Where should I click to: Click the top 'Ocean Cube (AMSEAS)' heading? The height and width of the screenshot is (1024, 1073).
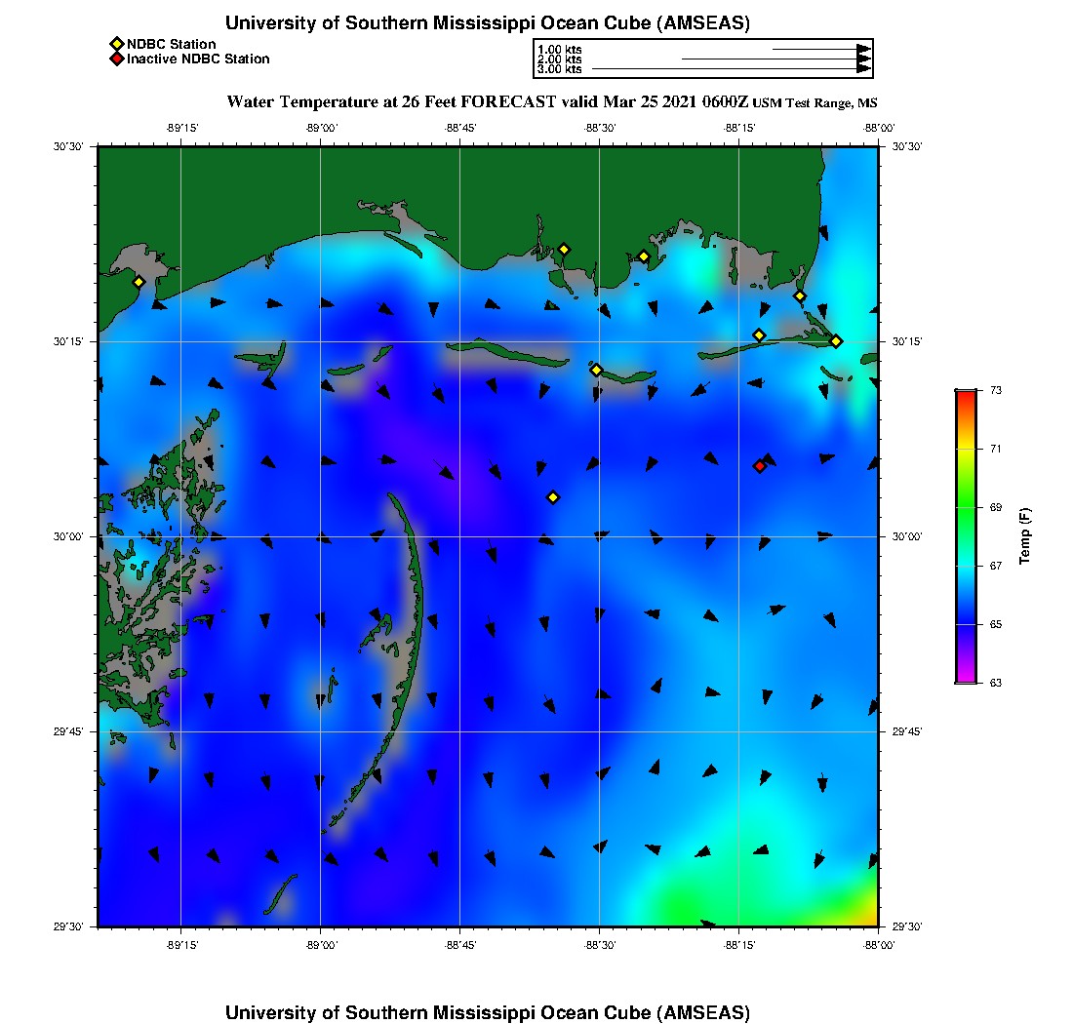[x=488, y=23]
